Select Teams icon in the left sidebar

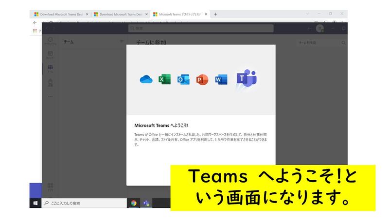click(x=50, y=69)
